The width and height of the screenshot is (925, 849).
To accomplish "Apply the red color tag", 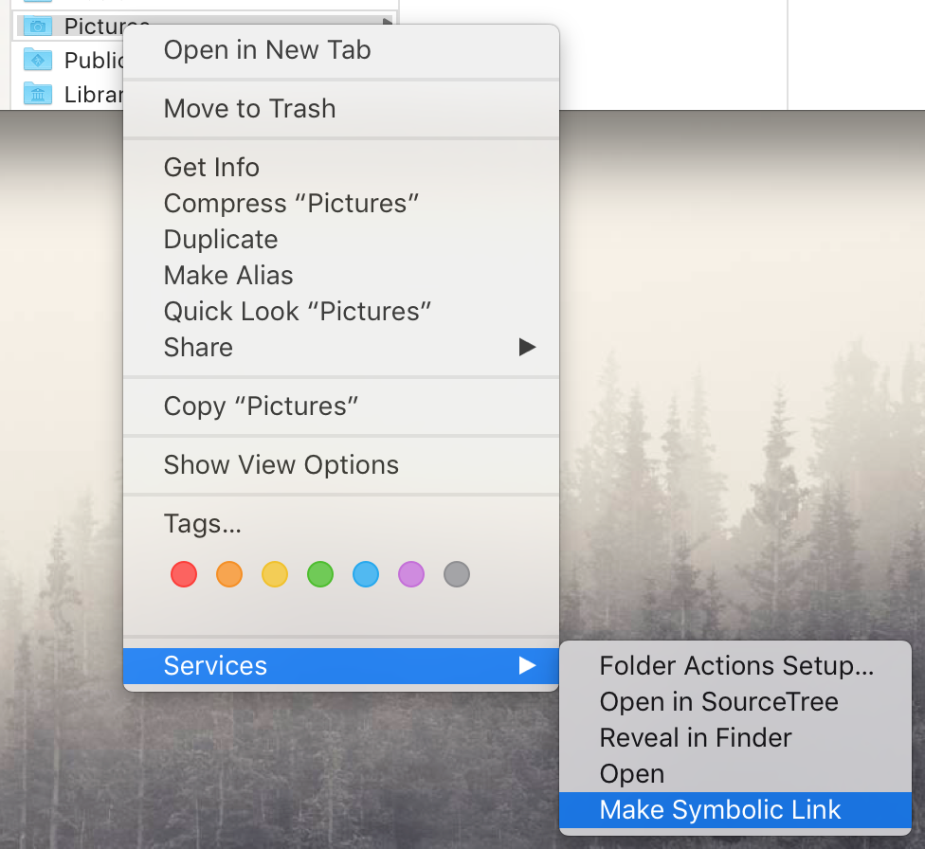I will [184, 574].
